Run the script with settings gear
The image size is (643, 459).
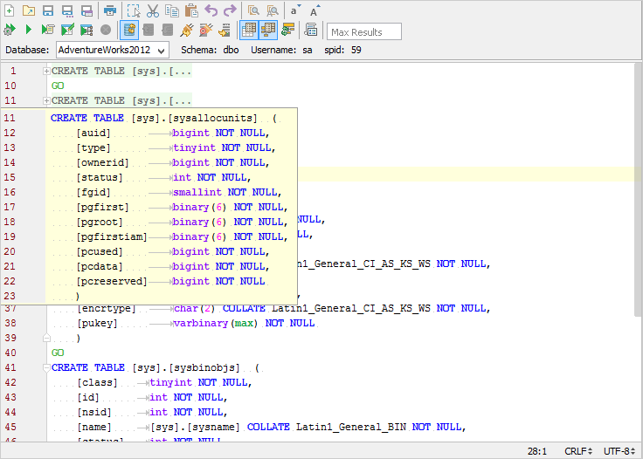point(10,30)
